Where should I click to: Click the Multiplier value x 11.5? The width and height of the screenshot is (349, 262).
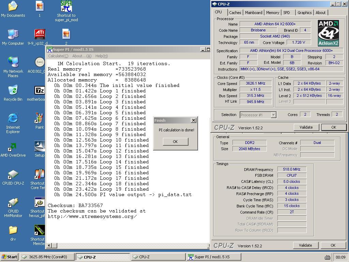(256, 90)
